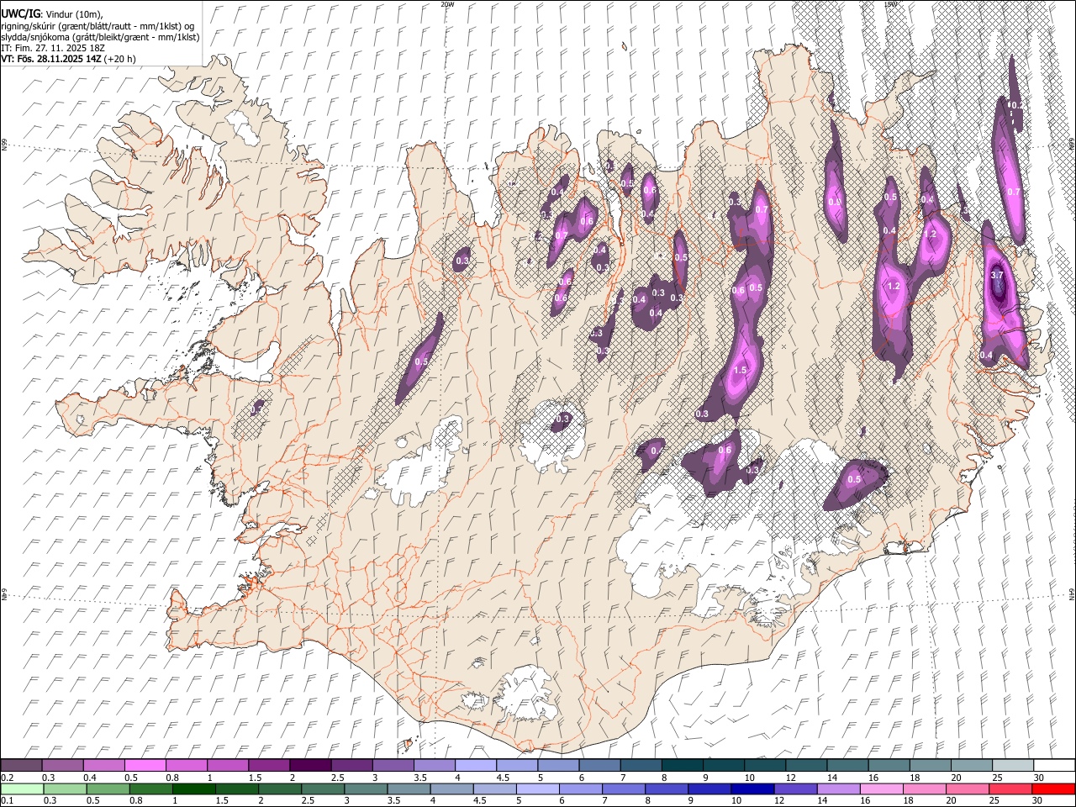Select the darkest green 1 swatch in rain legend
Screen dimensions: 1076x807
pos(193,789)
